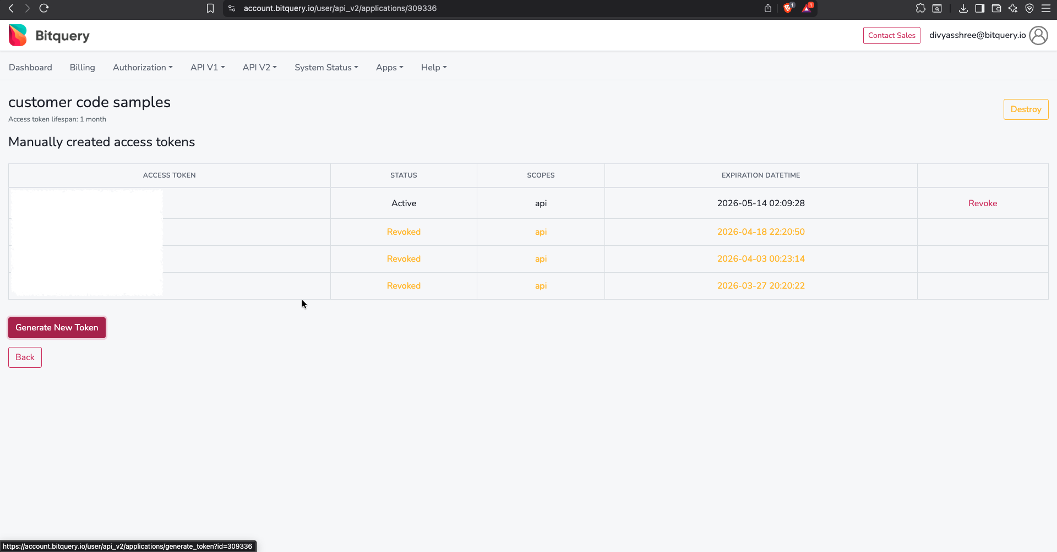Expand the Authorization dropdown

pos(143,67)
